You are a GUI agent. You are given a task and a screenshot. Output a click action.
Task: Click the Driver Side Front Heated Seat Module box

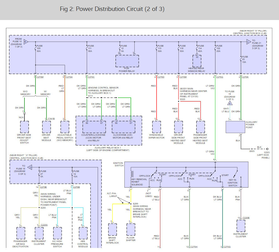tap(178, 127)
